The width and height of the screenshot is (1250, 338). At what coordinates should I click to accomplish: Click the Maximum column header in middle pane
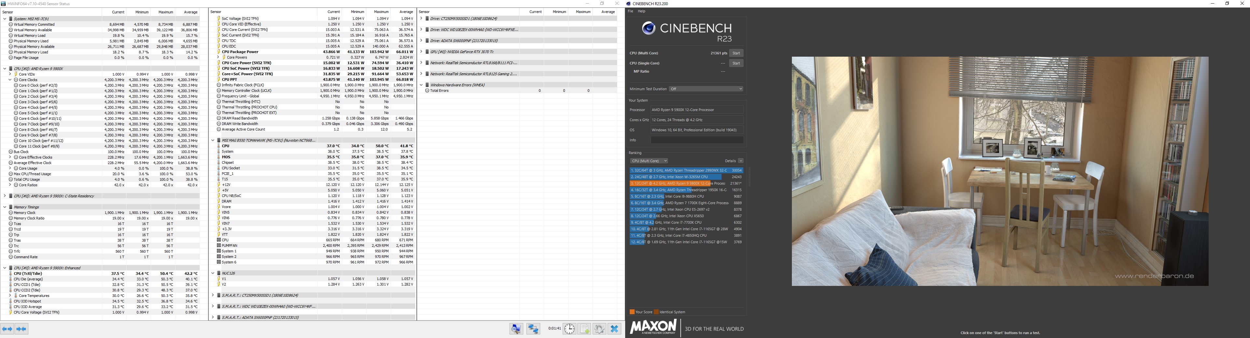(x=378, y=12)
